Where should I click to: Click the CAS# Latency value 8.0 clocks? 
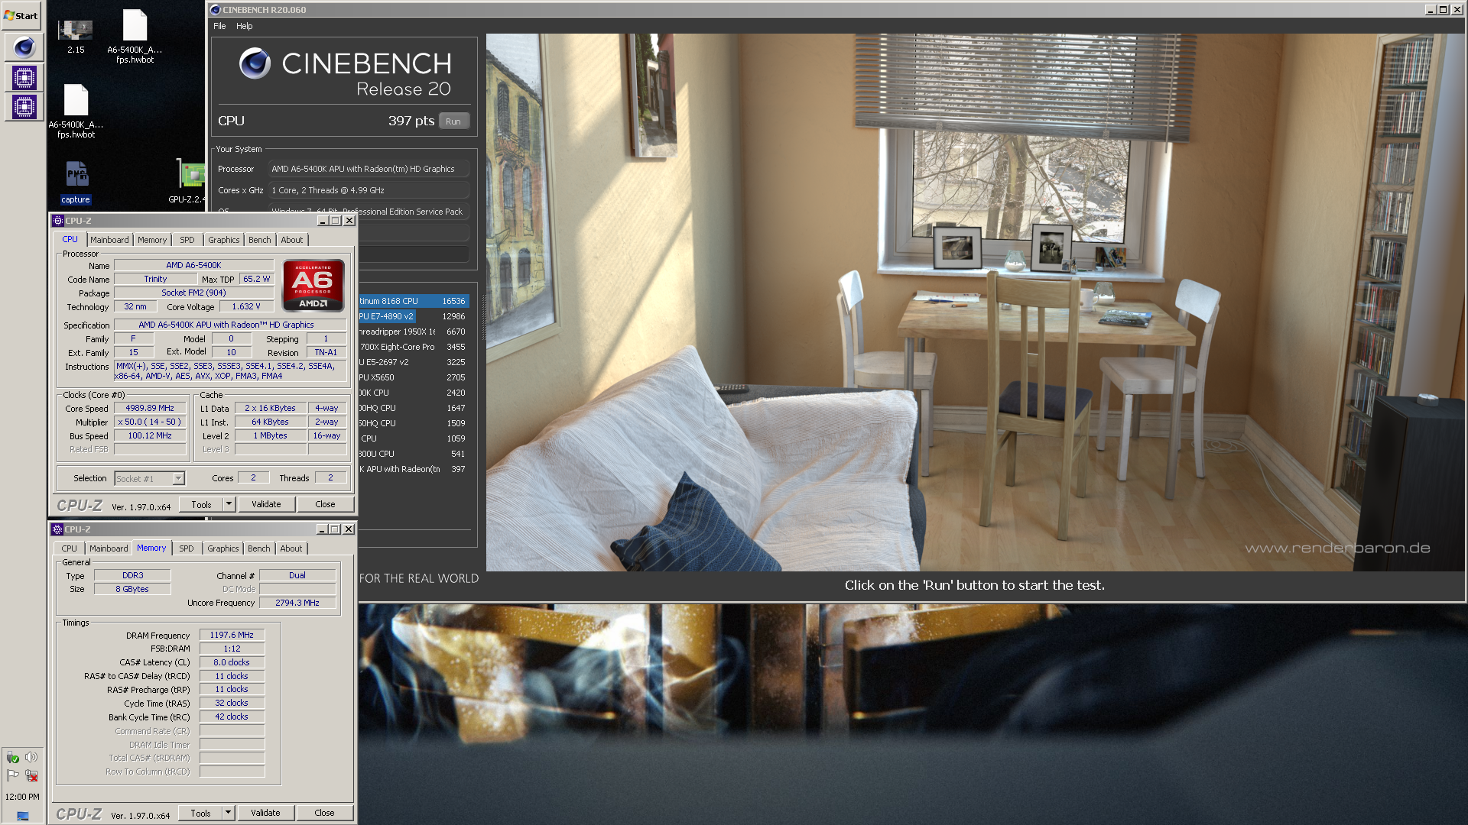232,663
